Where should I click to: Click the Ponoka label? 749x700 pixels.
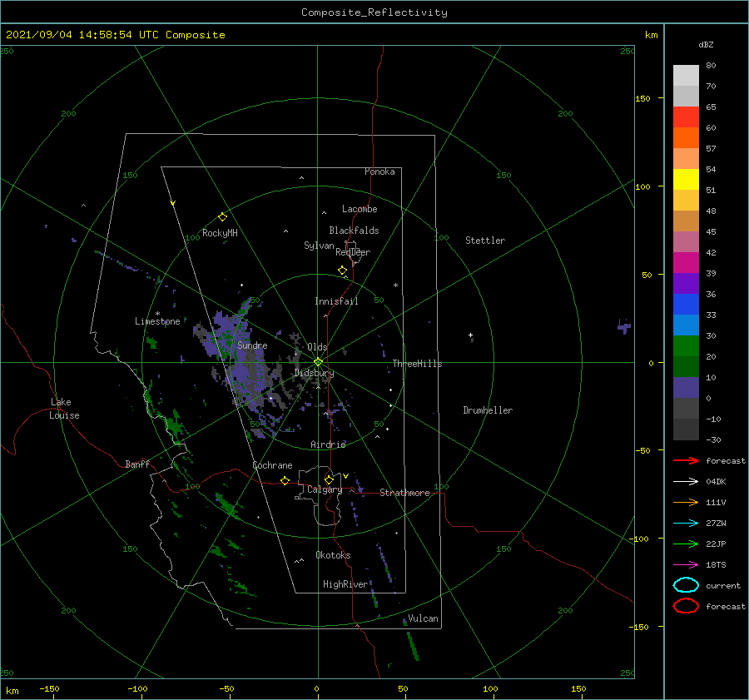tap(379, 171)
